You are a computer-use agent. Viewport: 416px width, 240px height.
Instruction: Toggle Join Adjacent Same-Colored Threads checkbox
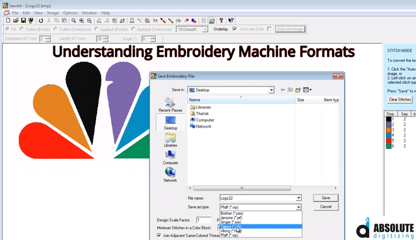[x=159, y=235]
